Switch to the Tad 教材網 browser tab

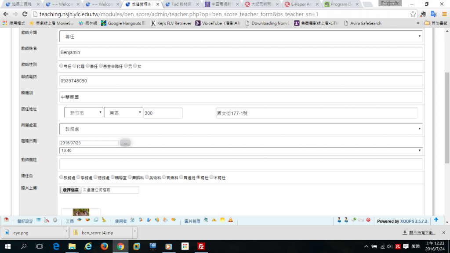tap(181, 4)
